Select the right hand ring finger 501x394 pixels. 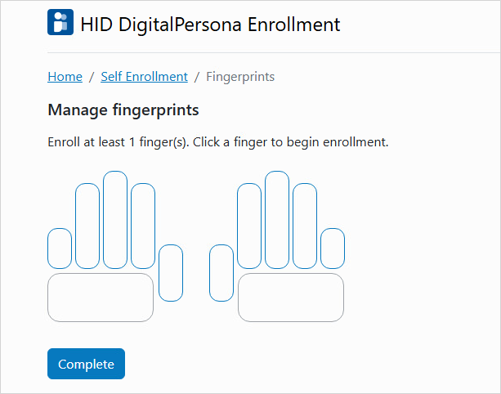point(305,226)
